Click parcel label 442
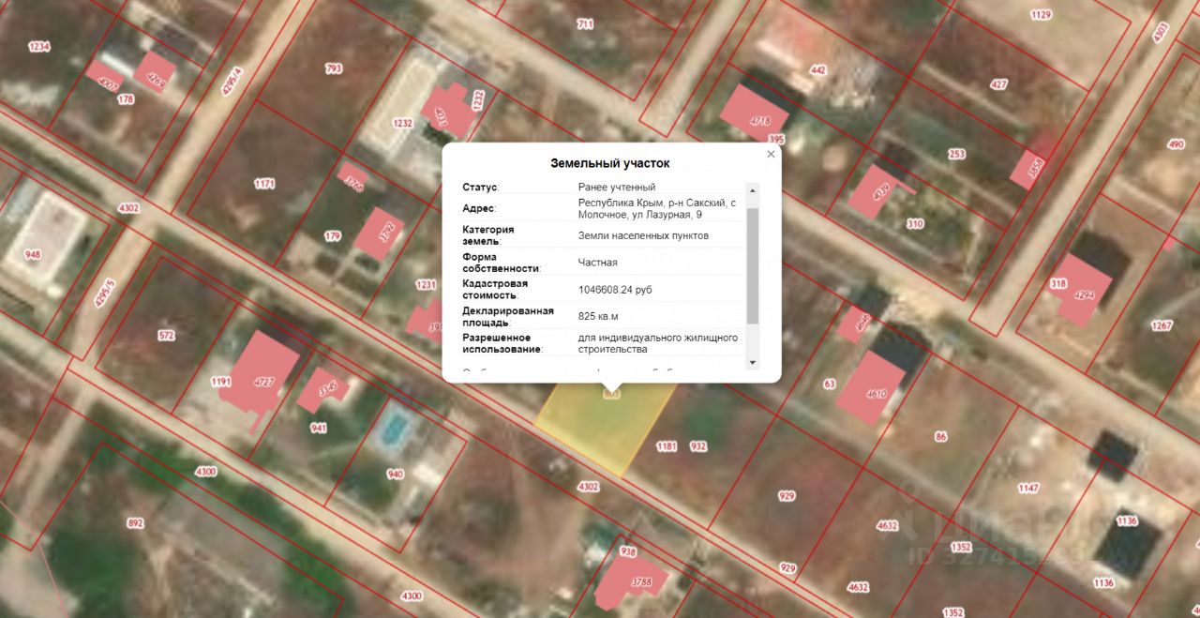Screen dimensions: 1200x618 pos(817,70)
